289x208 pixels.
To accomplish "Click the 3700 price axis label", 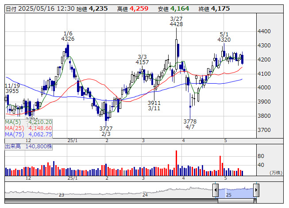I will tap(264, 130).
